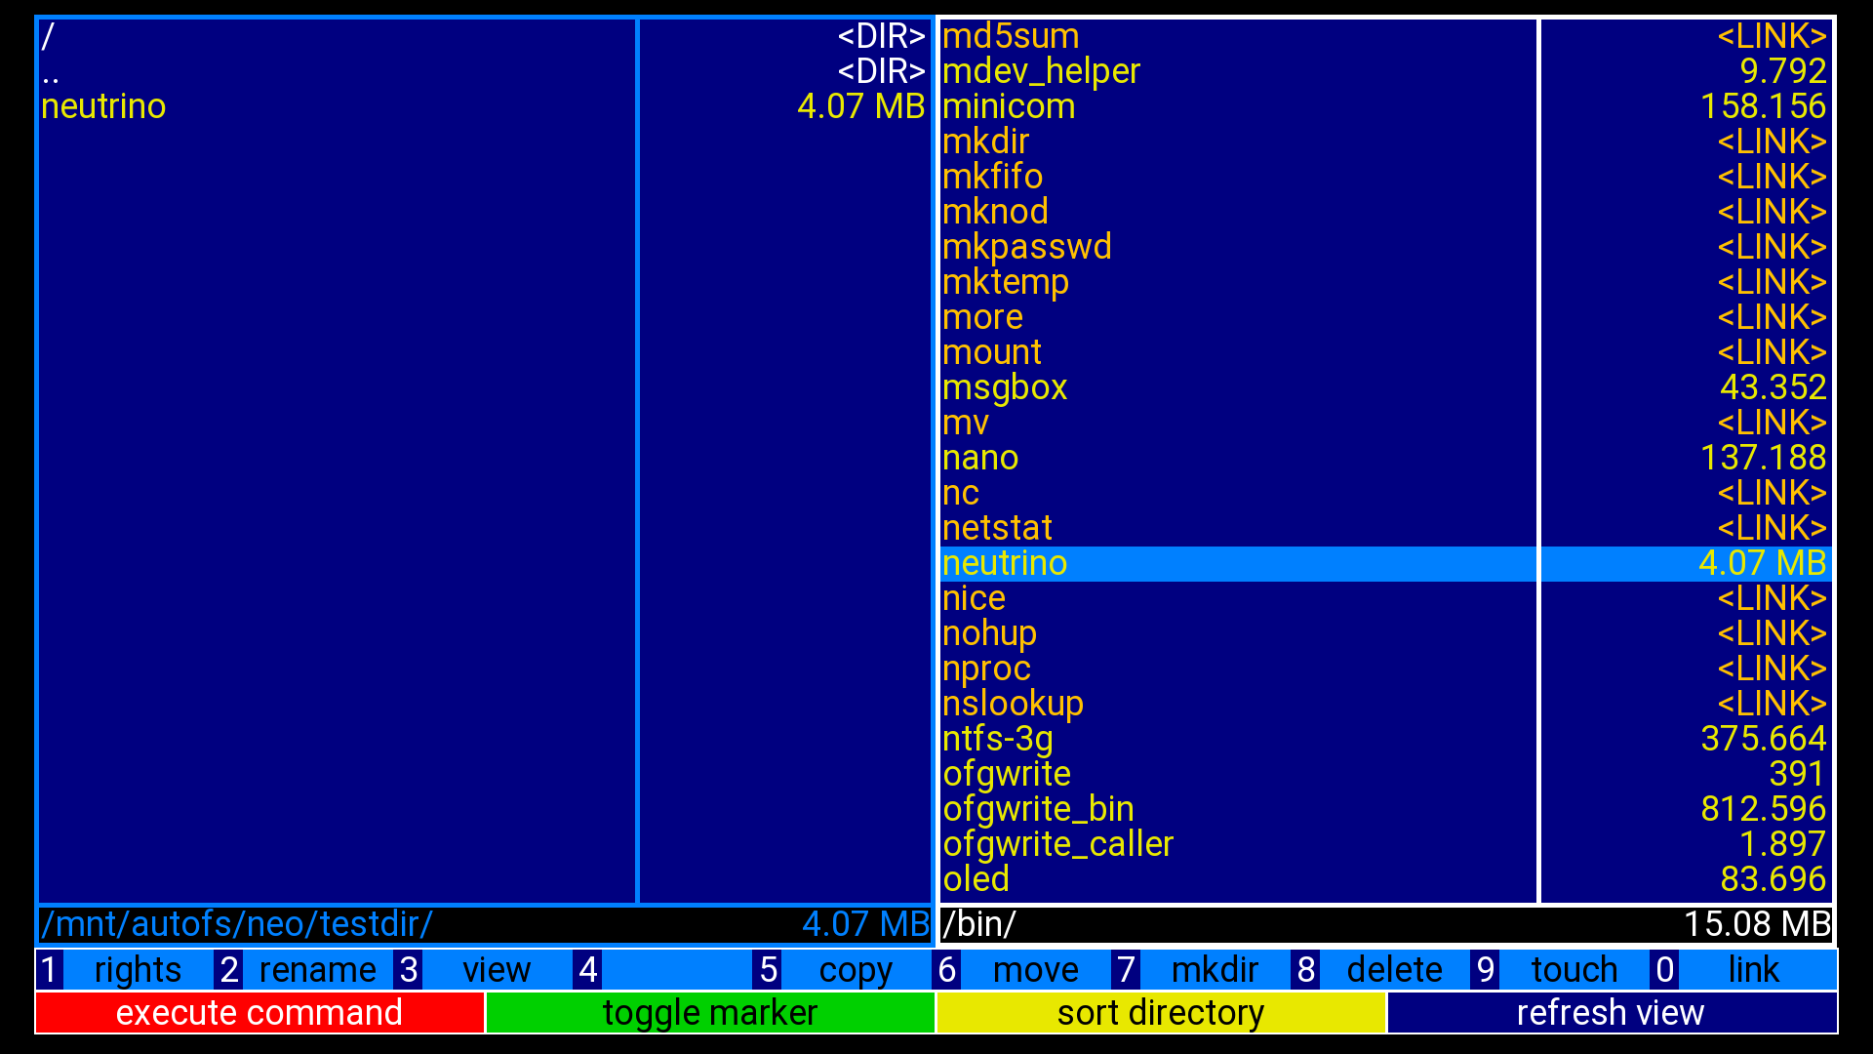The height and width of the screenshot is (1054, 1873).
Task: Select neutrino file in left panel
Action: point(103,106)
